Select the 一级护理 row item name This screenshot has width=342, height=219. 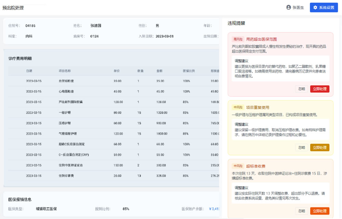[65, 113]
